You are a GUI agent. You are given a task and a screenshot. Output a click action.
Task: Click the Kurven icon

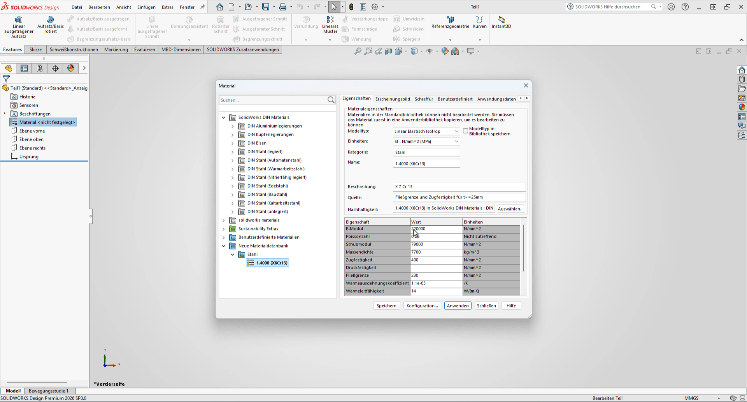(x=479, y=20)
